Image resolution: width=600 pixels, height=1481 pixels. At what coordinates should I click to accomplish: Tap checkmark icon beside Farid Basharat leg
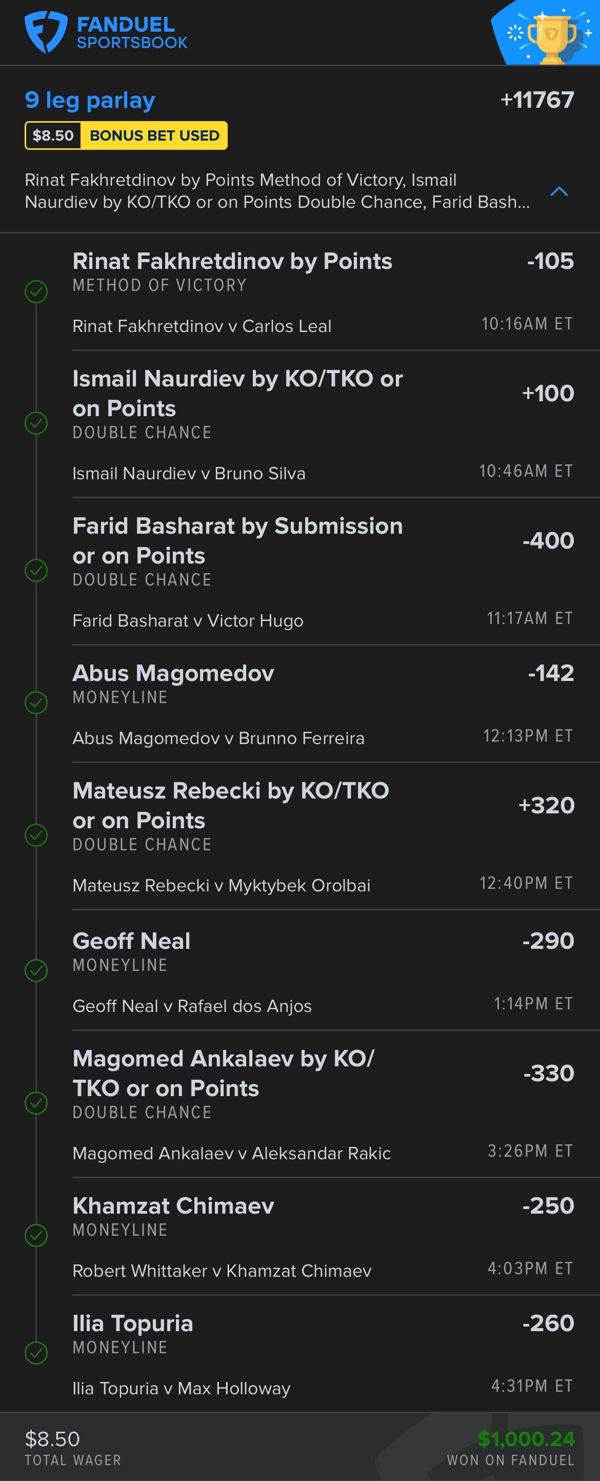36,570
